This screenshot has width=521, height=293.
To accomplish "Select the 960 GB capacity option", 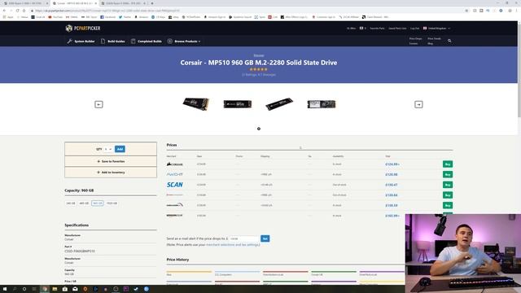I will click(x=98, y=203).
